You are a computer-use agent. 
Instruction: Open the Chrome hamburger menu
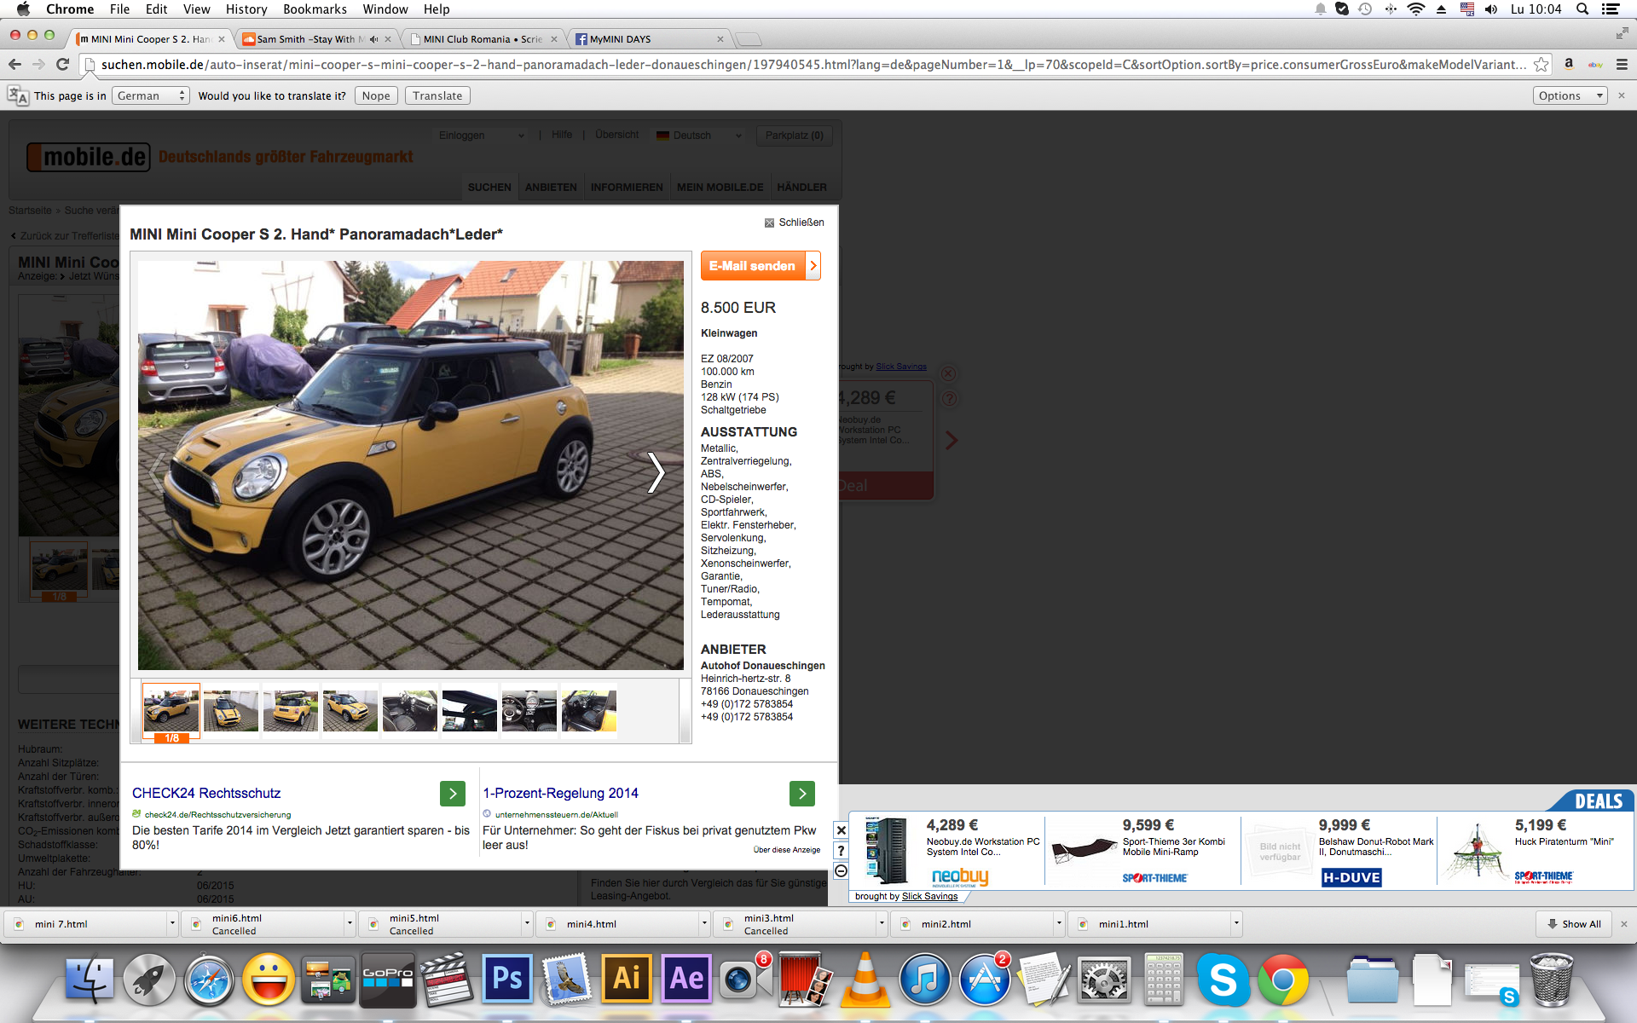1622,65
